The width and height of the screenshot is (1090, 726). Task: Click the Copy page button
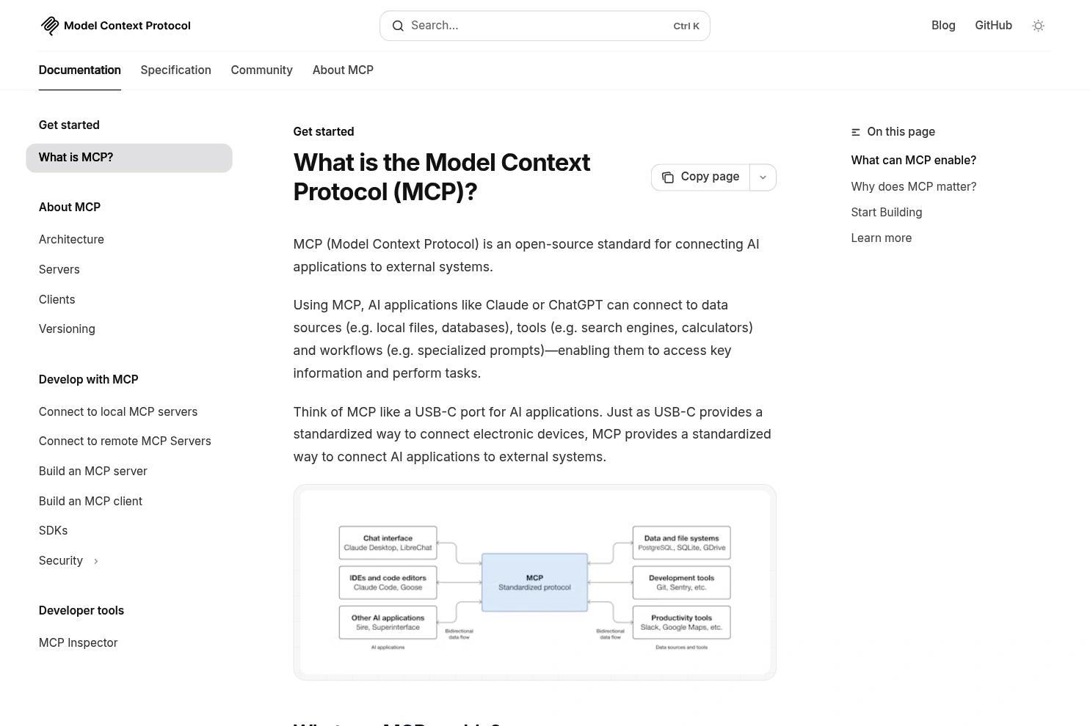point(700,177)
